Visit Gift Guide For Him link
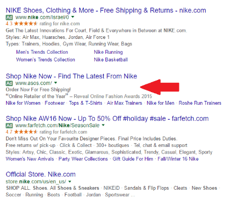The width and height of the screenshot is (226, 204). (x=133, y=159)
